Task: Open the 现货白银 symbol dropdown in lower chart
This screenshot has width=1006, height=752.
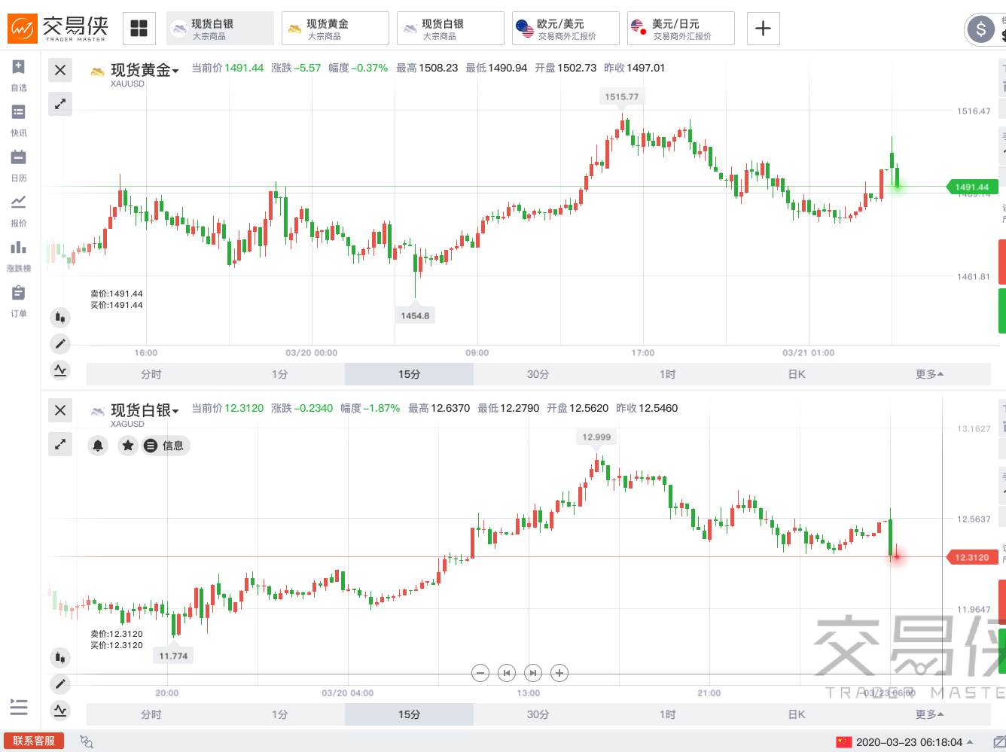Action: 145,411
